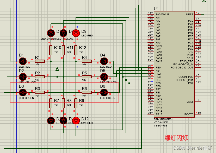Click the VSSA=VSS property text

click(x=161, y=126)
